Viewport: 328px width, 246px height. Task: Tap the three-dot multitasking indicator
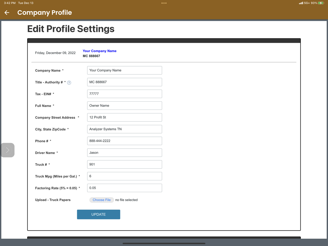pos(164,3)
